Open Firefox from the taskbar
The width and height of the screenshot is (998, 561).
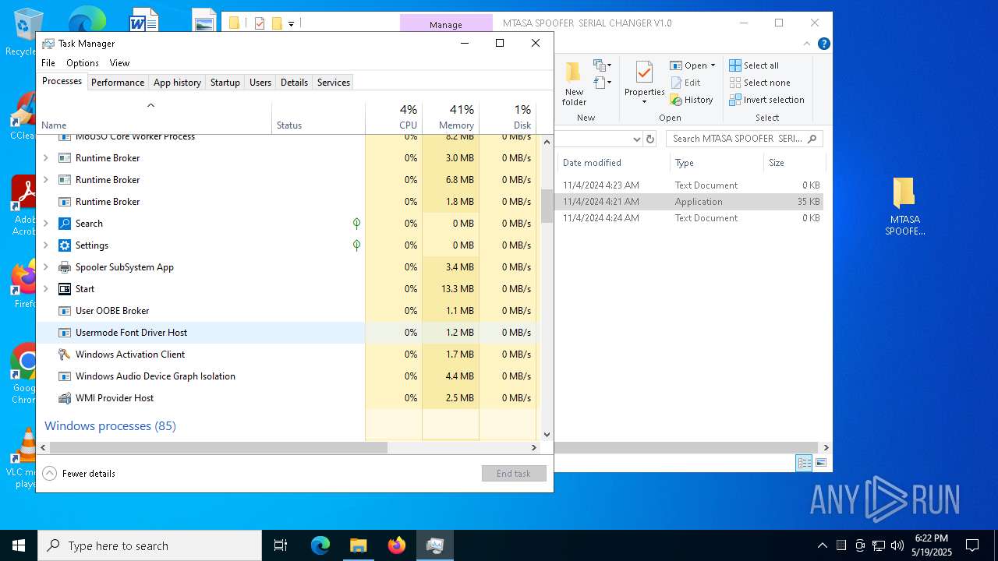(x=397, y=545)
